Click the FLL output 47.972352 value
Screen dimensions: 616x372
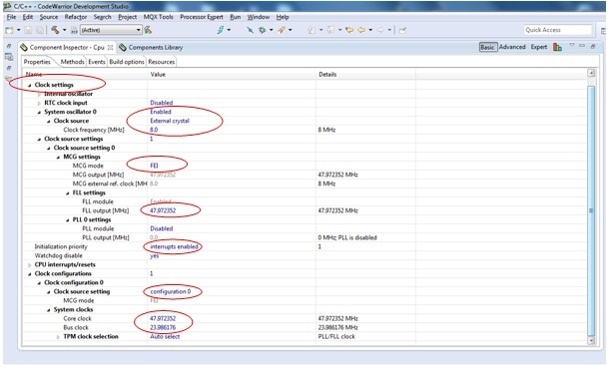[163, 210]
